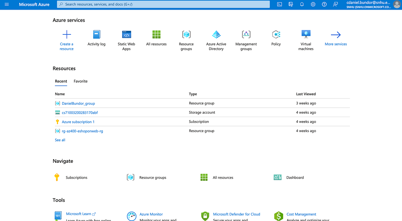Select the Static Web Apps icon
The height and width of the screenshot is (221, 402).
(126, 34)
